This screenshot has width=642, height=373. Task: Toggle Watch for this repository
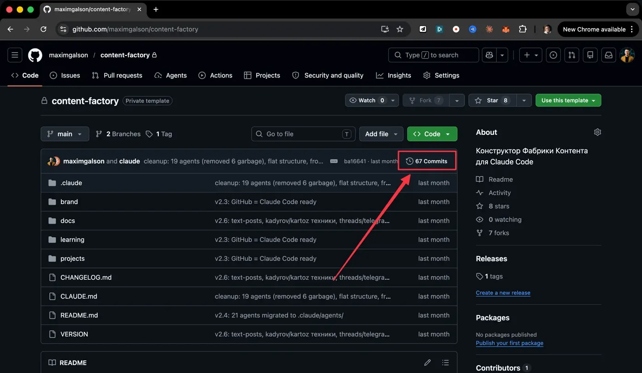[367, 100]
